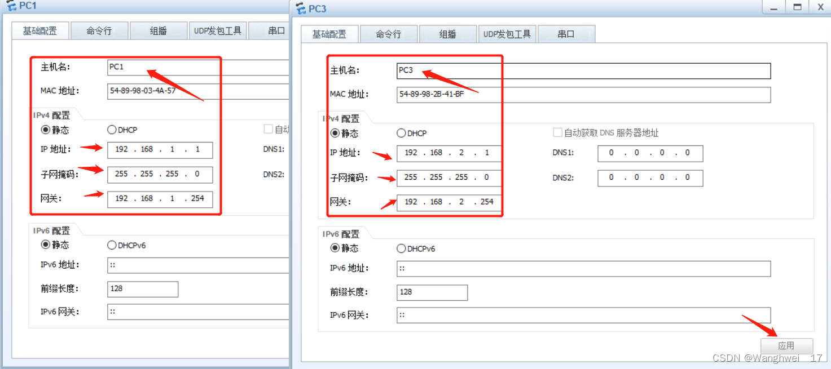Open the 串口 tab on PC3
The width and height of the screenshot is (831, 369).
pyautogui.click(x=566, y=34)
